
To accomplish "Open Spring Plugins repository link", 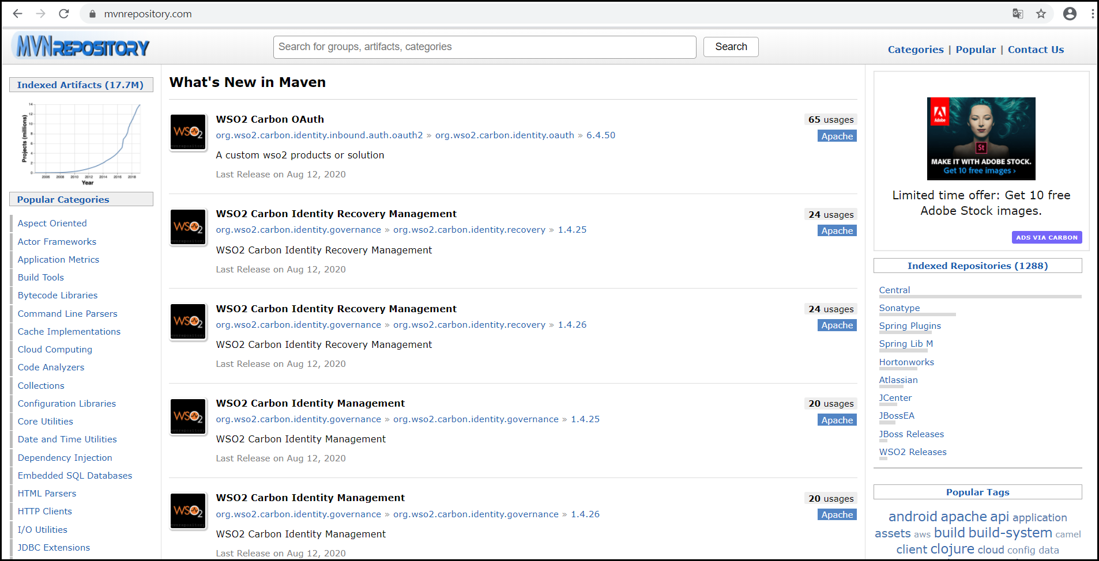I will [910, 326].
